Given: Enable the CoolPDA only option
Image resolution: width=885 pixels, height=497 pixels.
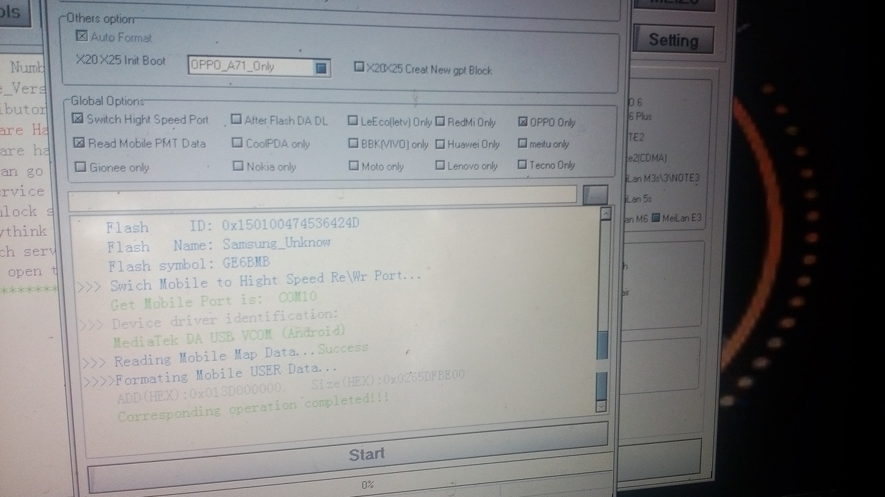Looking at the screenshot, I should [x=238, y=144].
